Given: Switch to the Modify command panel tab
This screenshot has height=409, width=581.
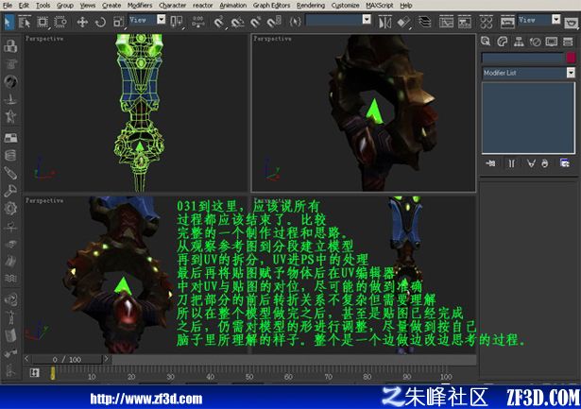Looking at the screenshot, I should [x=503, y=42].
